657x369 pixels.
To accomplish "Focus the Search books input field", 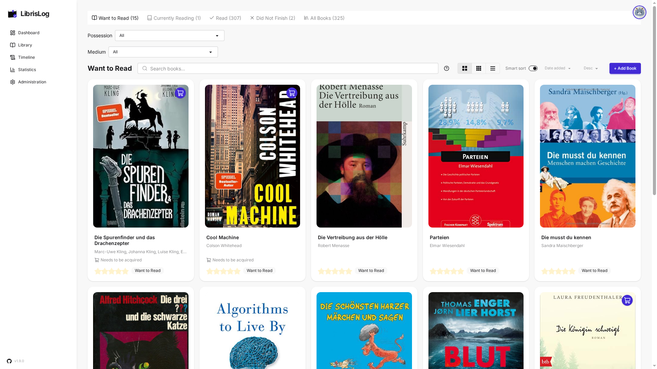I will tap(288, 68).
